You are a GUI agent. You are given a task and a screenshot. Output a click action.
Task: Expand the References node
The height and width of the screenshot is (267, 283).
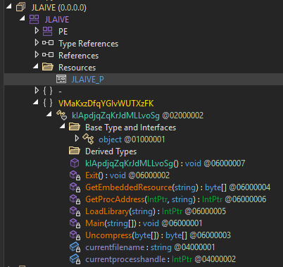pos(37,54)
